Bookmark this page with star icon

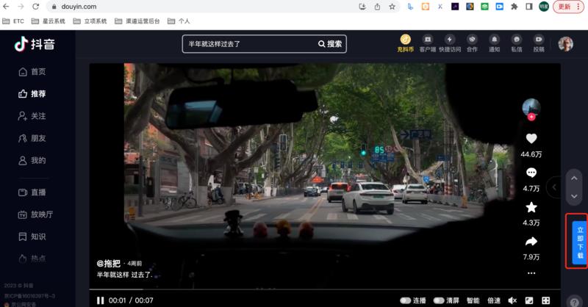(x=392, y=7)
